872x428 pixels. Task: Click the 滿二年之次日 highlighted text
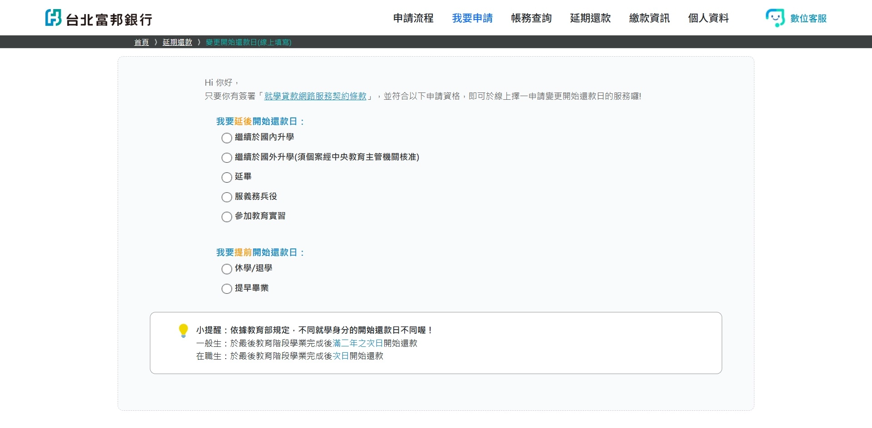coord(358,343)
